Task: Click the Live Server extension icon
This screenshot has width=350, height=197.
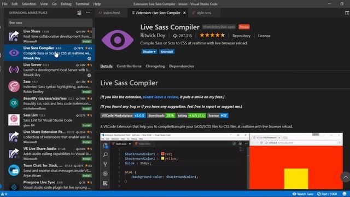Action: (x=14, y=69)
